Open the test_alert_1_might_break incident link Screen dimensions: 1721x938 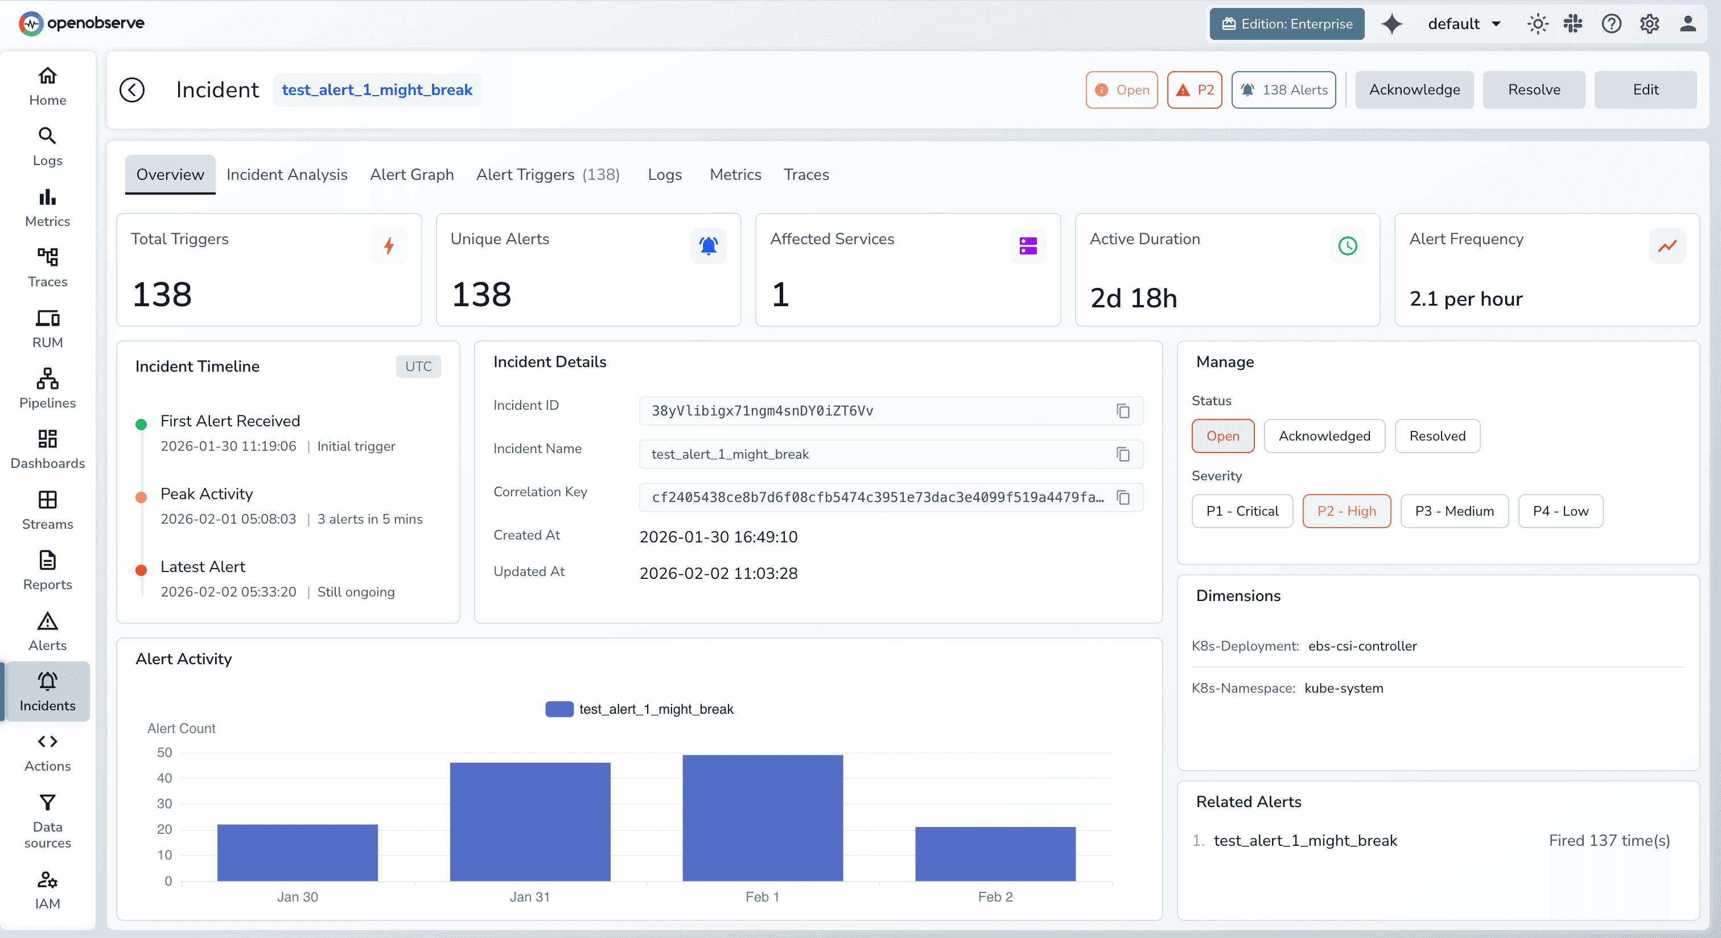[x=377, y=89]
